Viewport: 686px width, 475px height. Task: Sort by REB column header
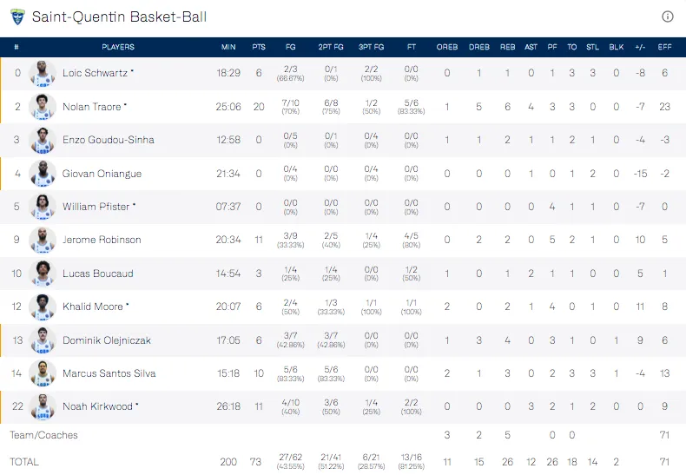tap(507, 47)
